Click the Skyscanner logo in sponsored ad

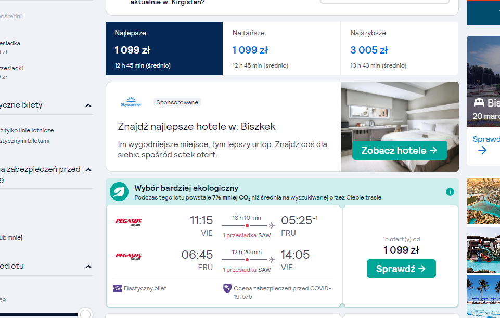point(131,102)
